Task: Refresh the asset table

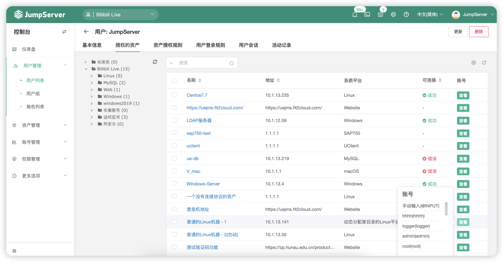Action: pyautogui.click(x=484, y=63)
